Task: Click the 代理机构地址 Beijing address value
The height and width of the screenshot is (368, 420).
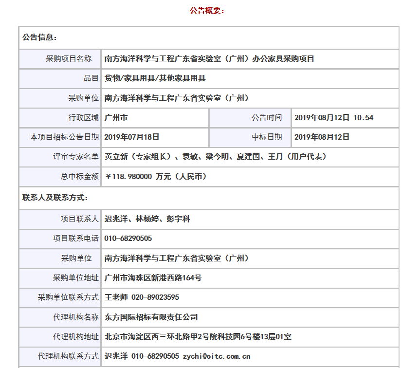Action: (x=198, y=336)
